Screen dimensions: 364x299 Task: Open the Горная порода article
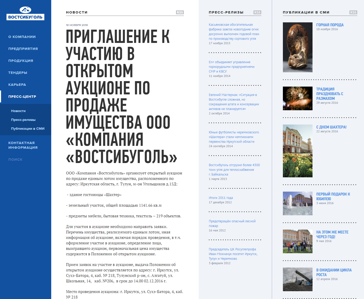click(330, 25)
